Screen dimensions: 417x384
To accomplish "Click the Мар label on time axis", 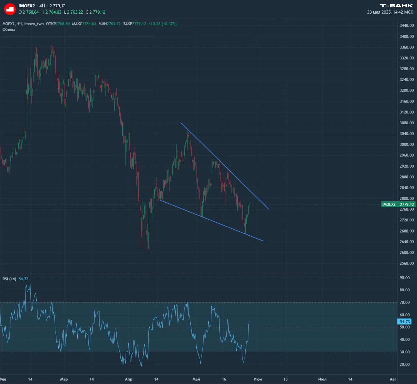I will coord(64,379).
